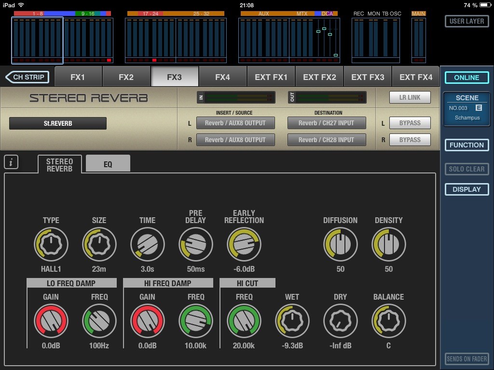The width and height of the screenshot is (494, 370).
Task: Go back to CH STRIP view
Action: [x=27, y=77]
